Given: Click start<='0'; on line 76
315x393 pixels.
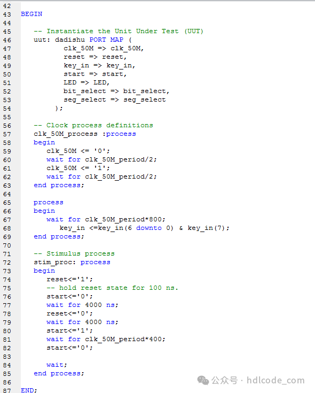Looking at the screenshot, I should tap(69, 296).
